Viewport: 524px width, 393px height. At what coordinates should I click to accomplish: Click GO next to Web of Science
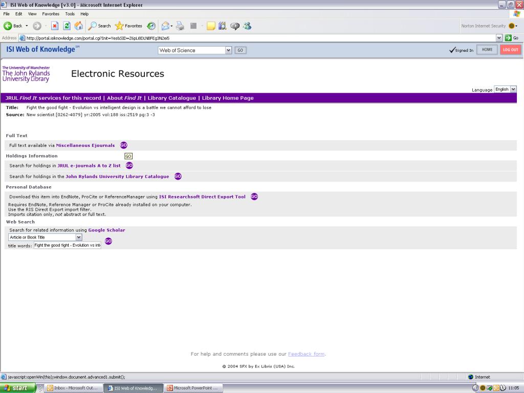tap(241, 50)
